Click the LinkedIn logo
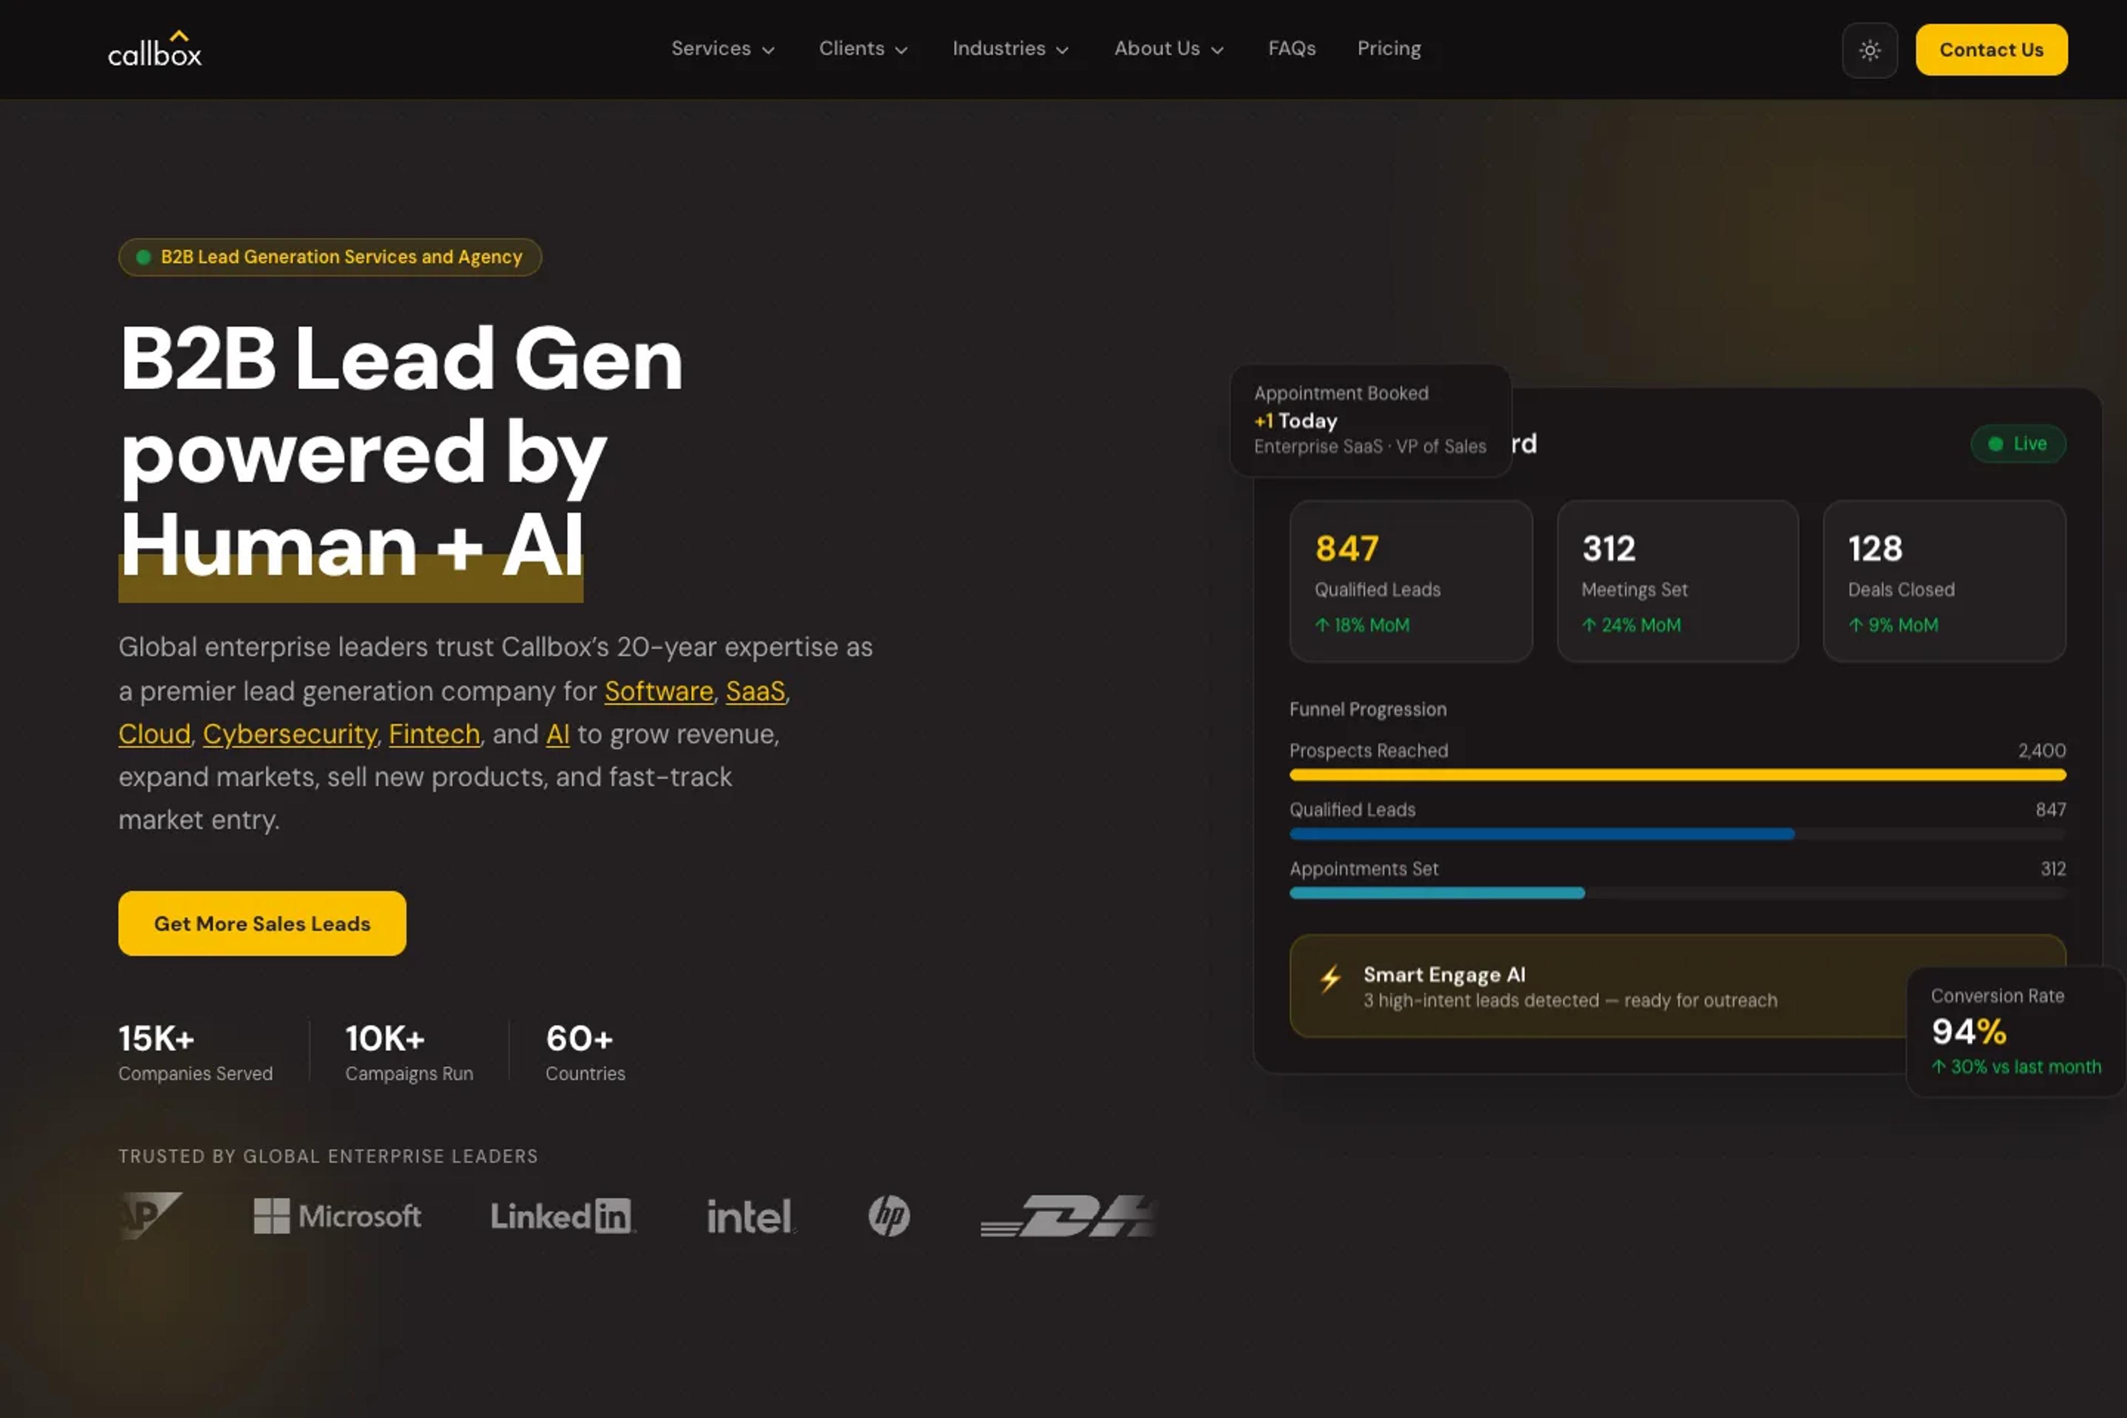The height and width of the screenshot is (1418, 2127). point(563,1216)
